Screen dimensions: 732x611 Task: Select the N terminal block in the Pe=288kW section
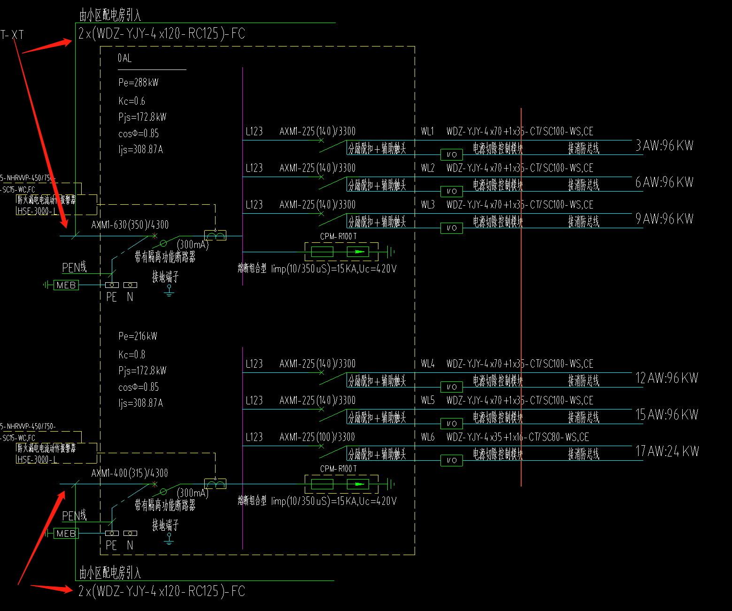(131, 285)
